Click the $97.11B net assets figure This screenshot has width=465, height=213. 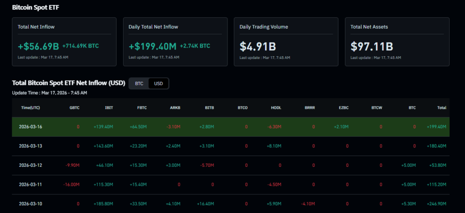pyautogui.click(x=372, y=46)
